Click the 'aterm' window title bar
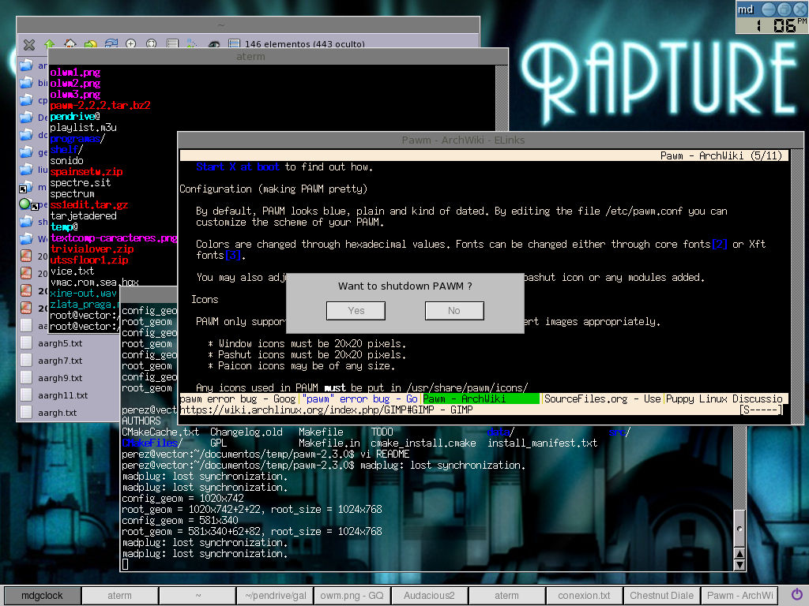 tap(279, 56)
